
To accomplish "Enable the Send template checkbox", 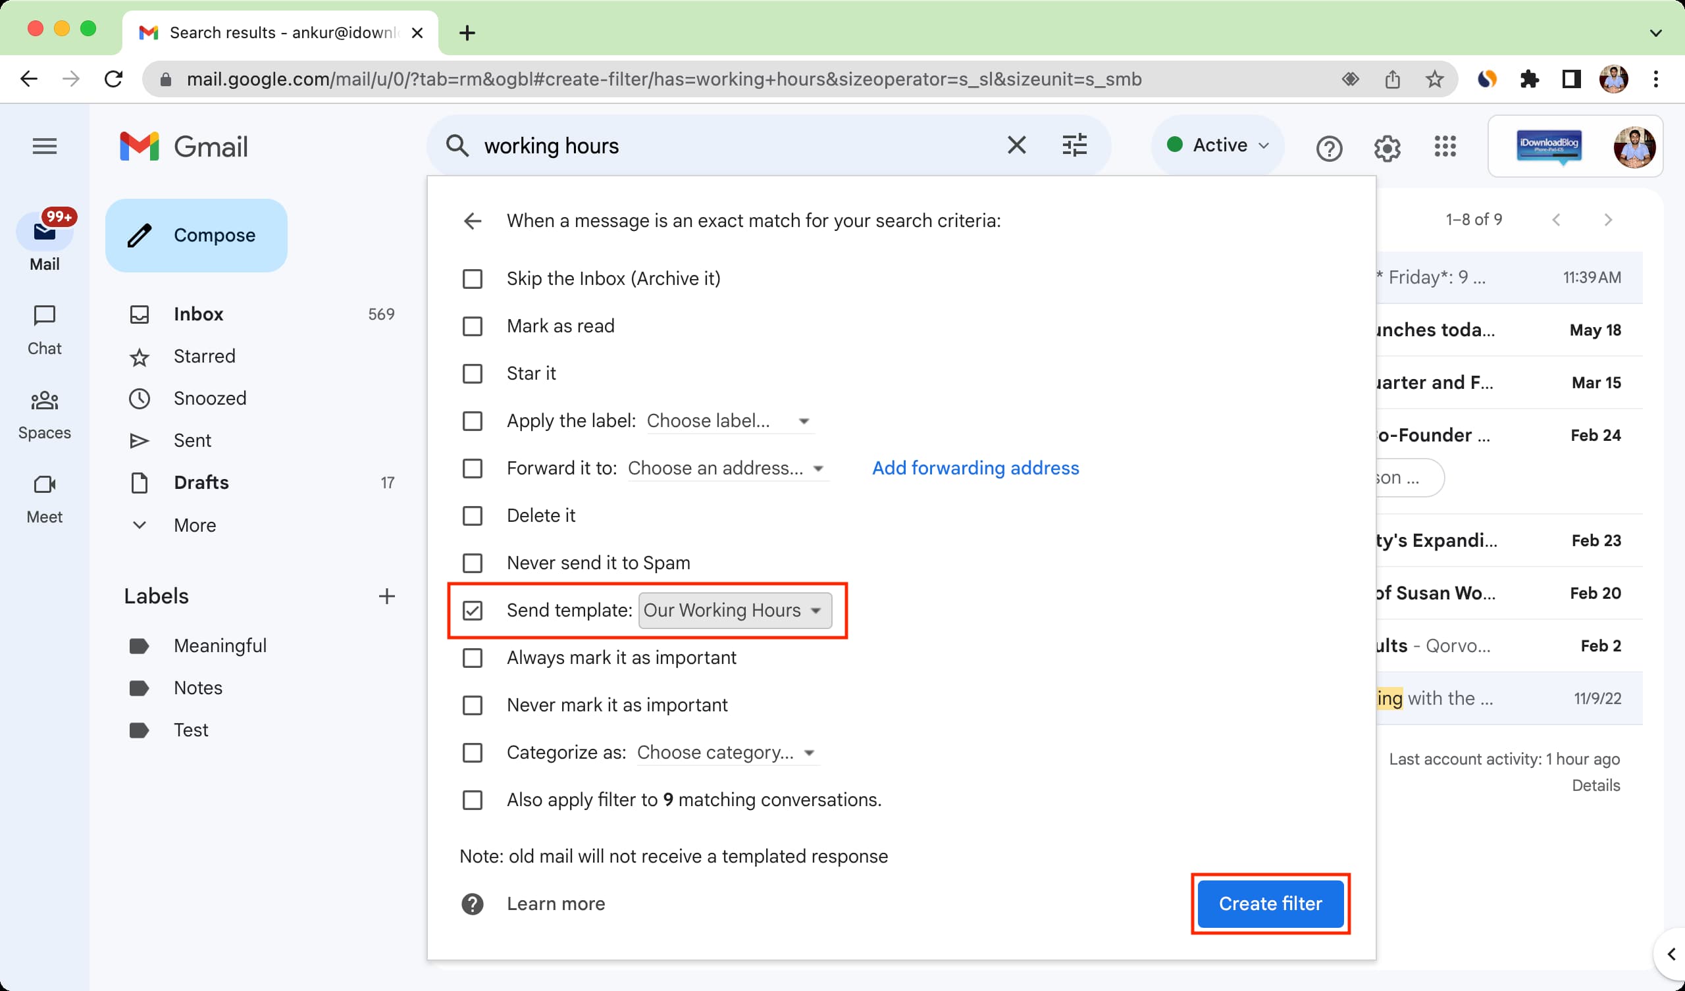I will pyautogui.click(x=472, y=610).
